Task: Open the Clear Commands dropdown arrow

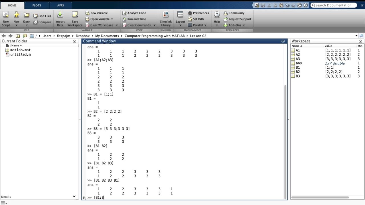Action: coord(154,25)
